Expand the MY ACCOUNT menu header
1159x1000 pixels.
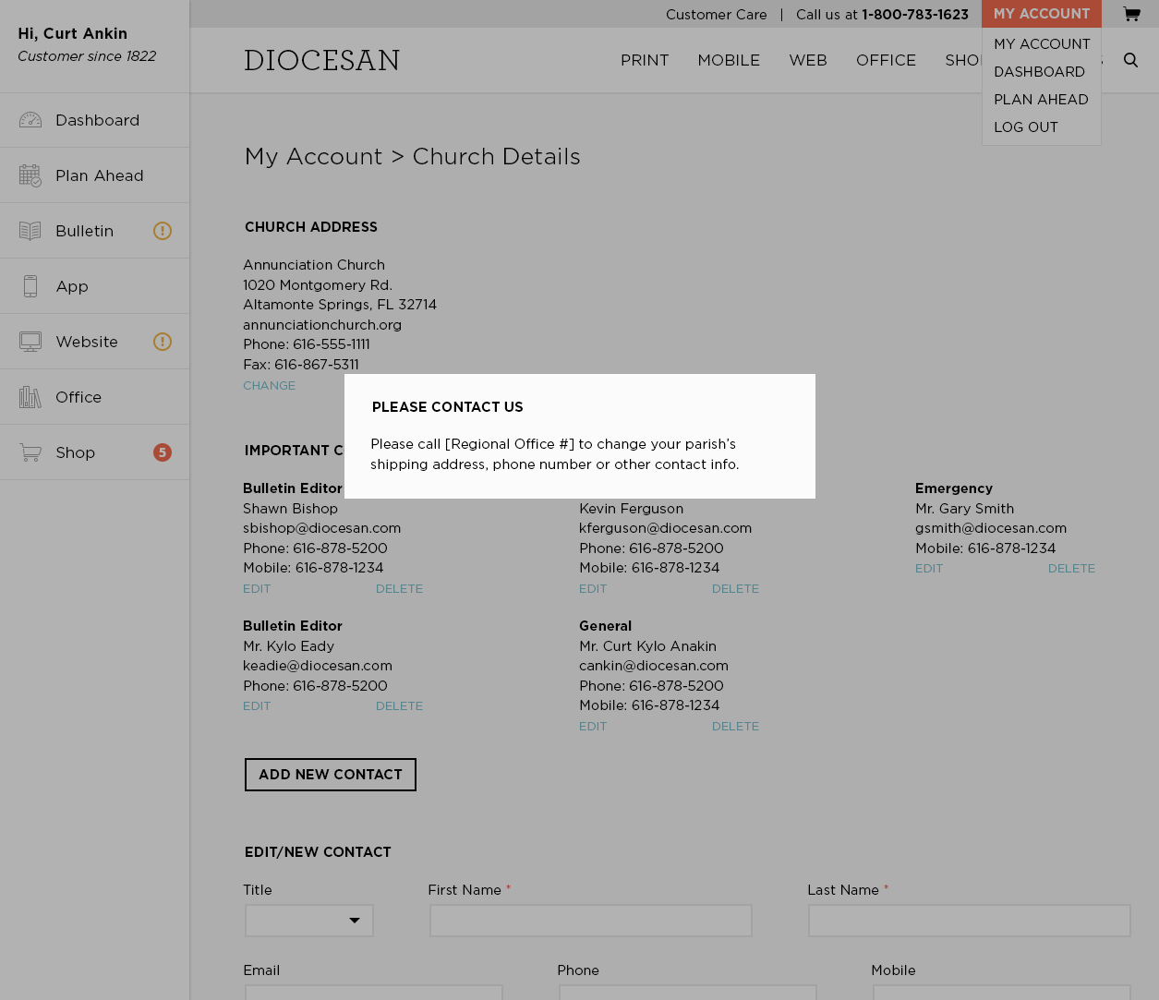(1042, 14)
